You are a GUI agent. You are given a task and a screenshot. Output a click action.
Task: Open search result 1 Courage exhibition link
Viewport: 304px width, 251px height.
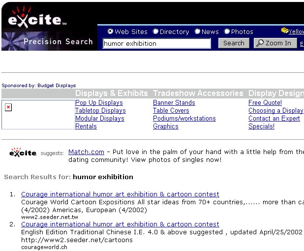coord(120,194)
